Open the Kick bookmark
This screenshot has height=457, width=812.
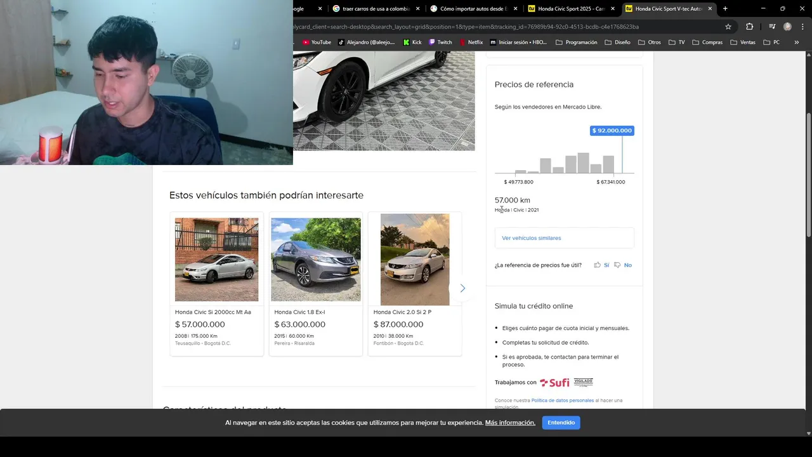pyautogui.click(x=412, y=43)
